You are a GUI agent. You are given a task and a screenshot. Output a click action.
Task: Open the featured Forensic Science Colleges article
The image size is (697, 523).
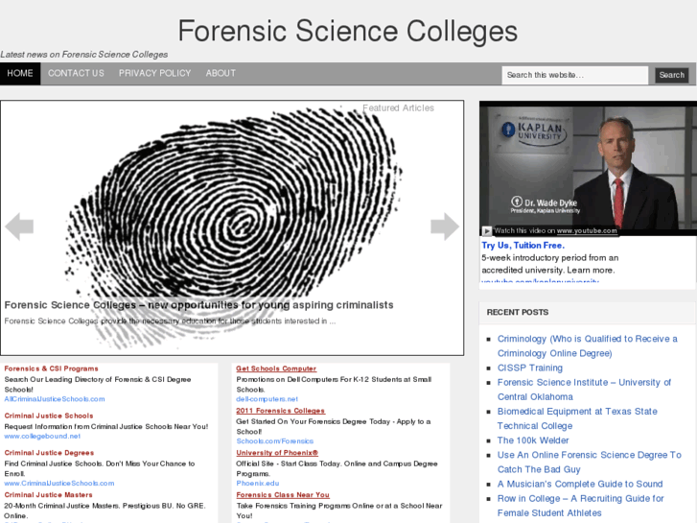(198, 305)
